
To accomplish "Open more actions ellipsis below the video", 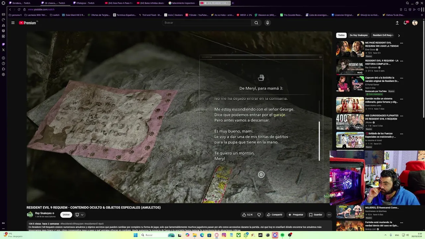I will point(329,215).
